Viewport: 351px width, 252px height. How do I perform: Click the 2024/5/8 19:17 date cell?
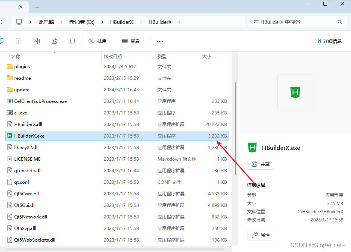(120, 67)
